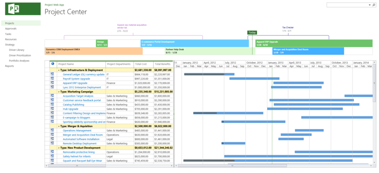Image resolution: width=379 pixels, height=173 pixels.
Task: Open the Catalog Publishing project link
Action: tap(74, 105)
